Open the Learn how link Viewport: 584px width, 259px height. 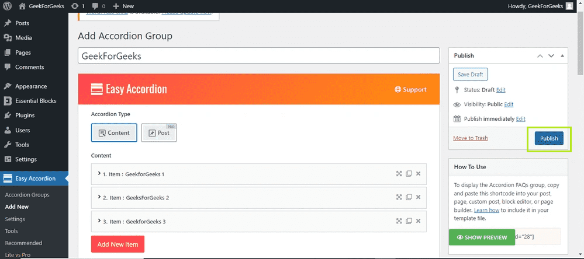[486, 211]
